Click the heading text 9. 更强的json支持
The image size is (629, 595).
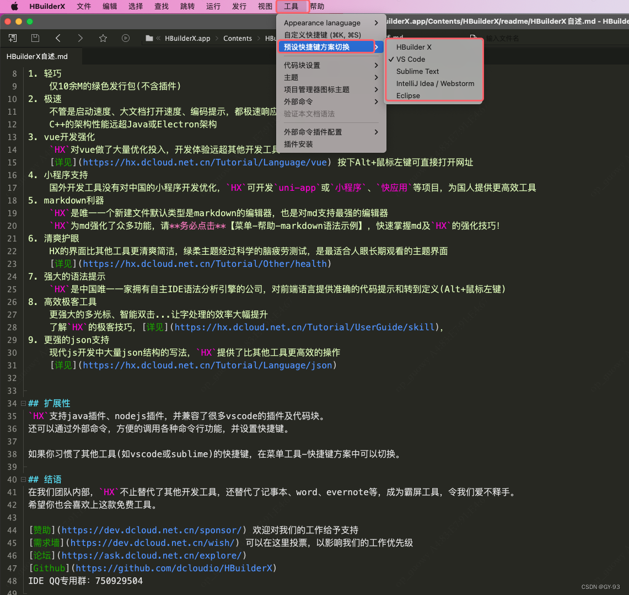[x=68, y=340]
